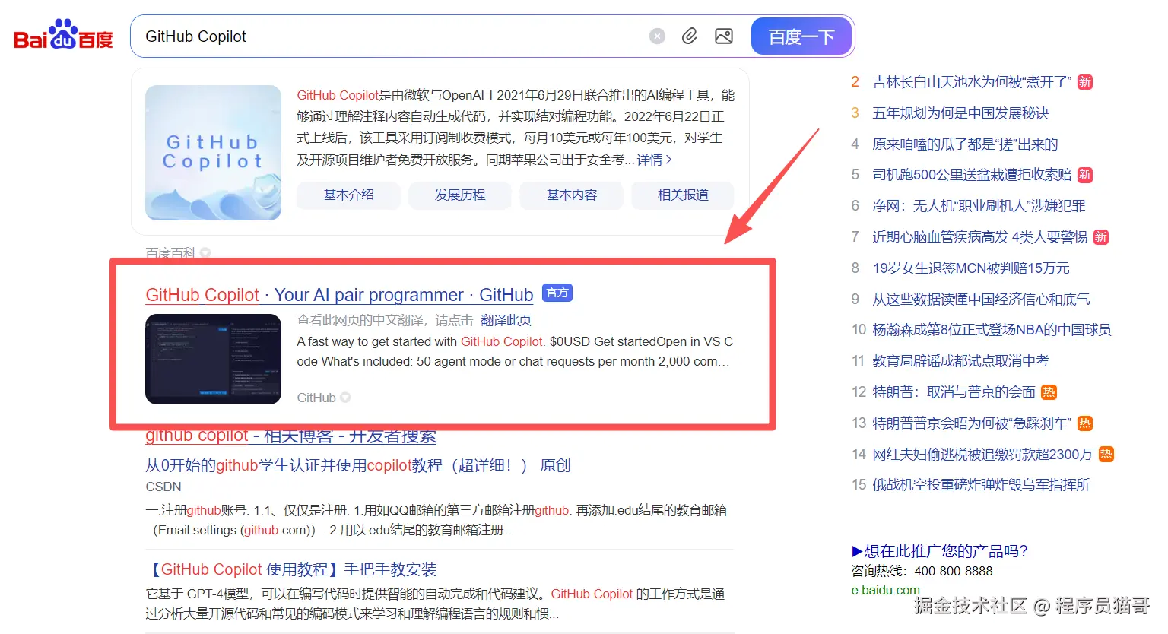The image size is (1168, 634).
Task: Open hot topic 杨瀚森成第8位正式登场NBA的中国球员
Action: coord(992,330)
